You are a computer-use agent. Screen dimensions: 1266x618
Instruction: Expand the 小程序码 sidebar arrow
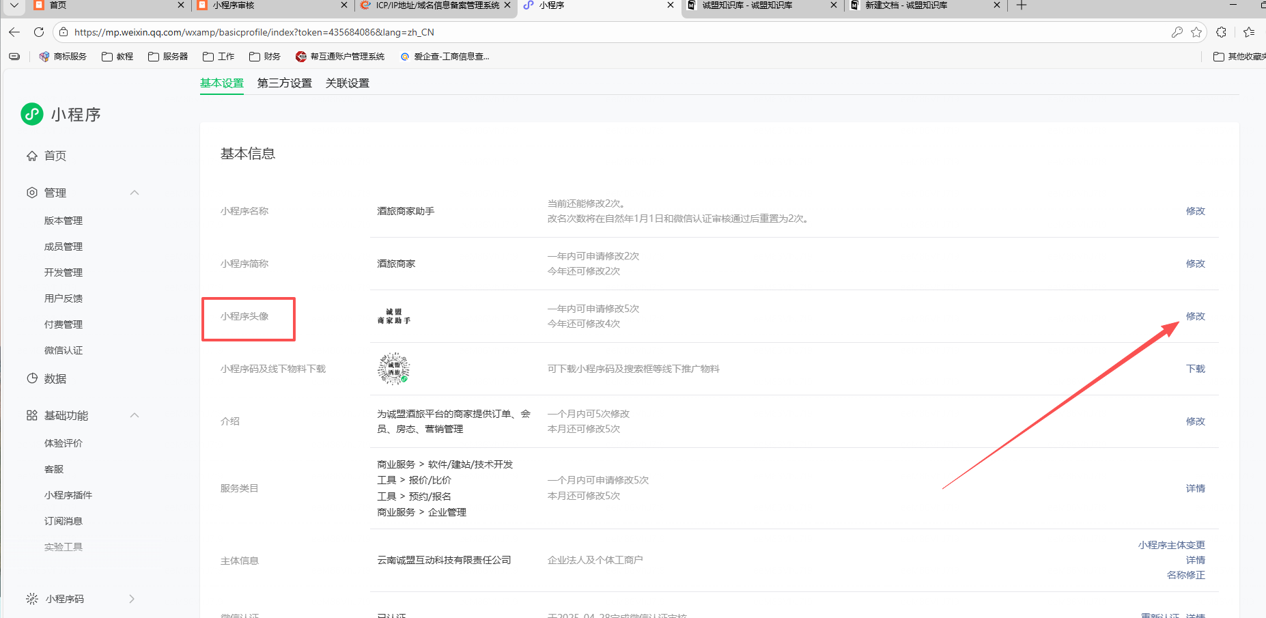tap(132, 599)
